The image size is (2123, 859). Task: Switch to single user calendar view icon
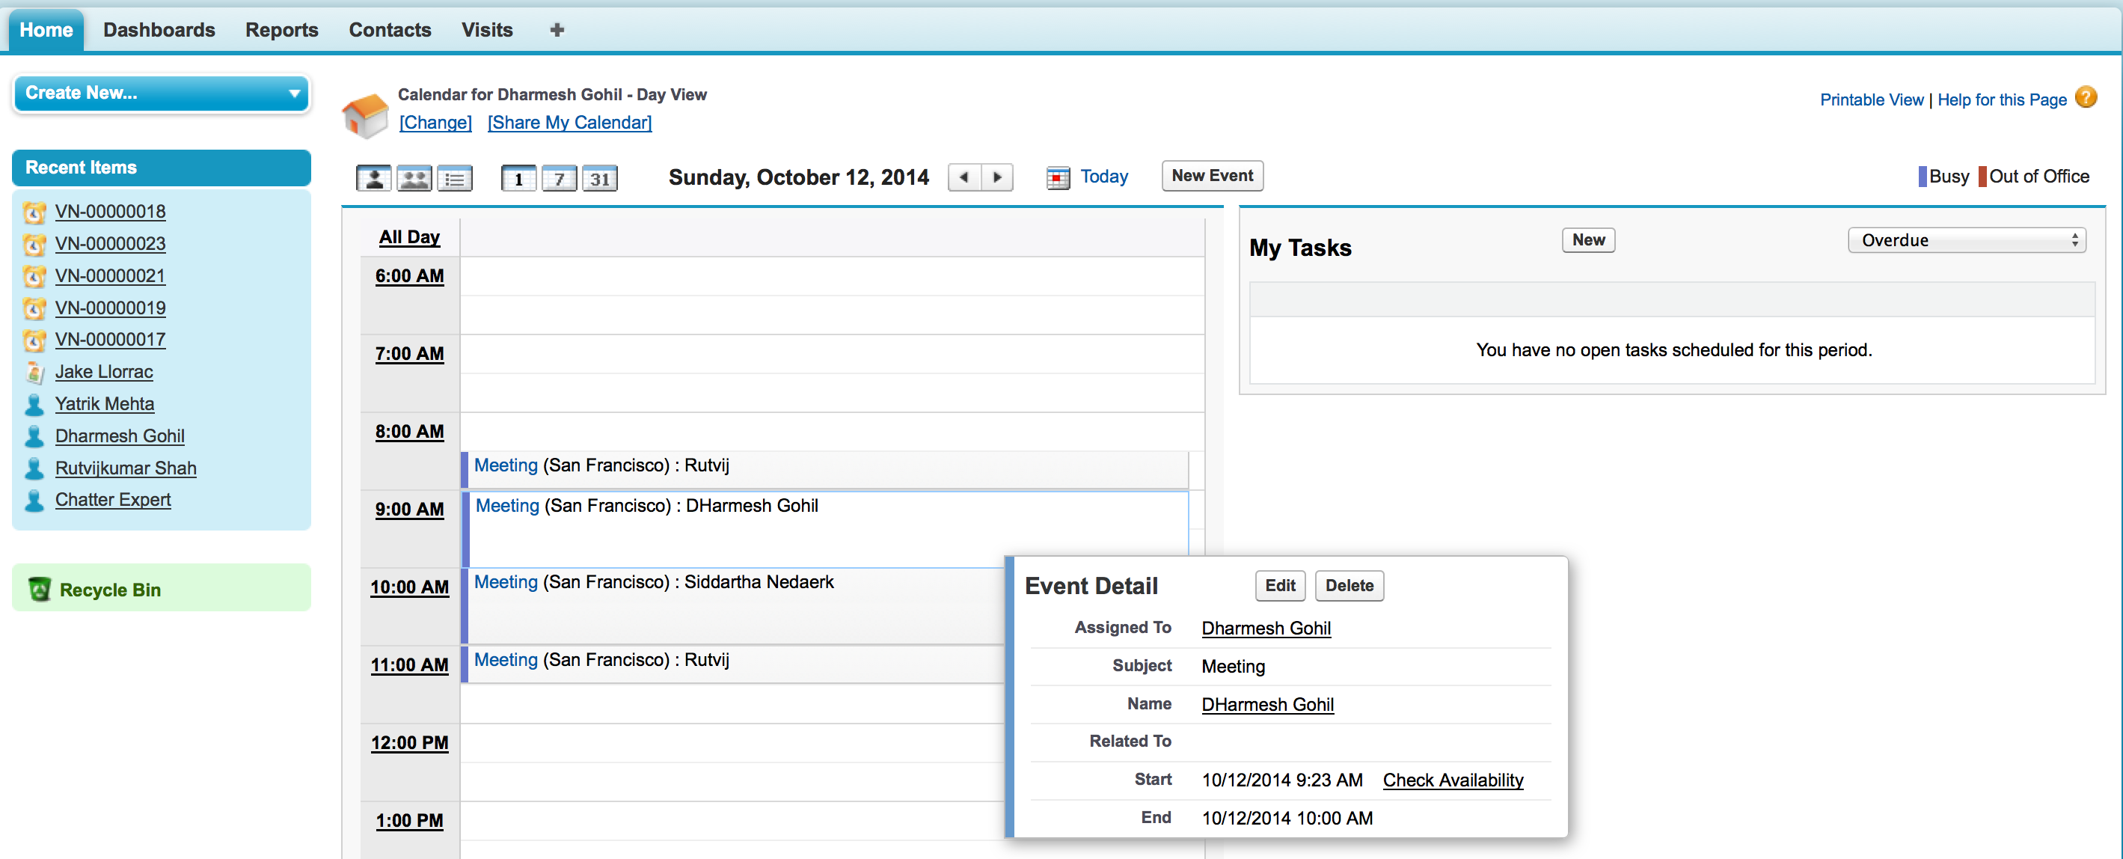[x=373, y=178]
